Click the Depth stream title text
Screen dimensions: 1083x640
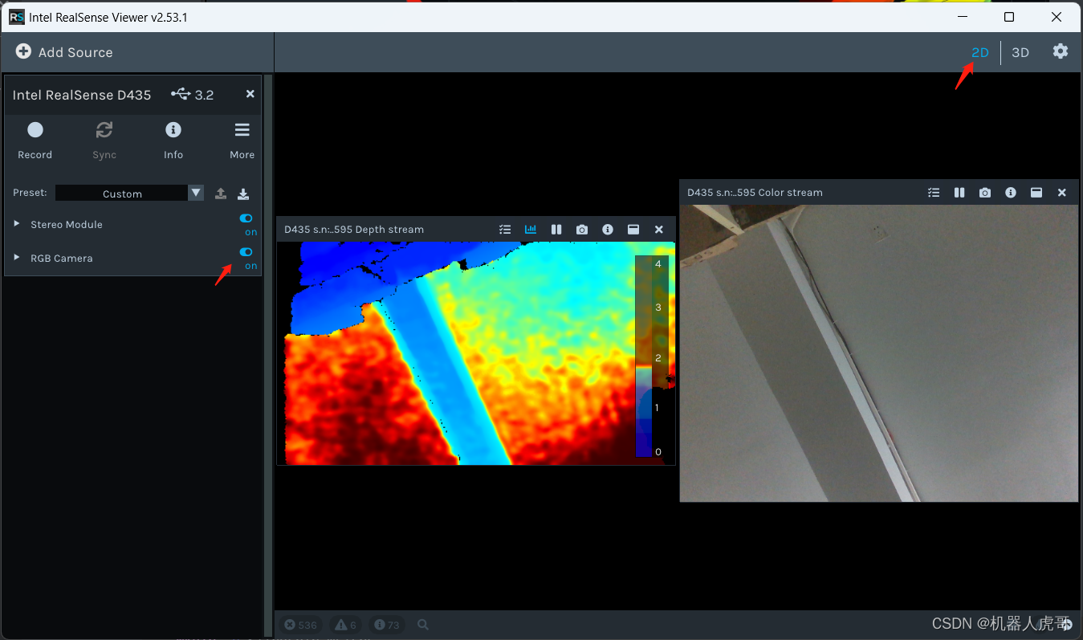pos(354,230)
